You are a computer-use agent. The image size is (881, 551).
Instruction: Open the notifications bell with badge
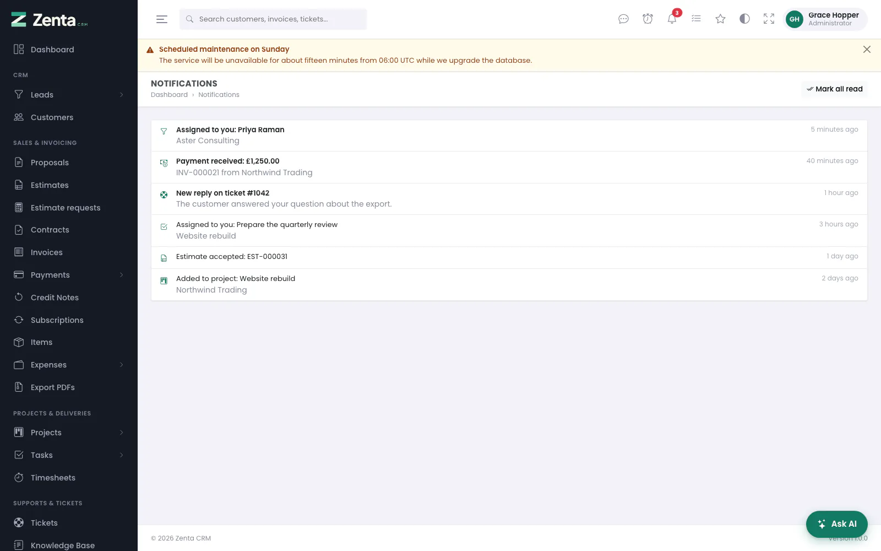(x=672, y=18)
